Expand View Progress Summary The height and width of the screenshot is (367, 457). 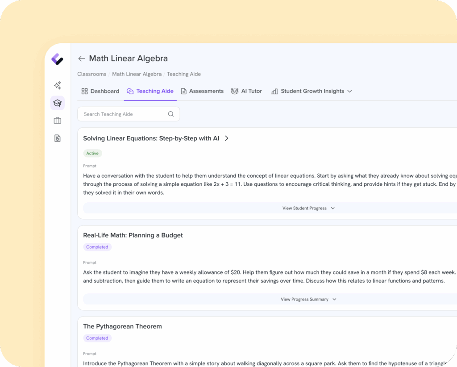308,299
